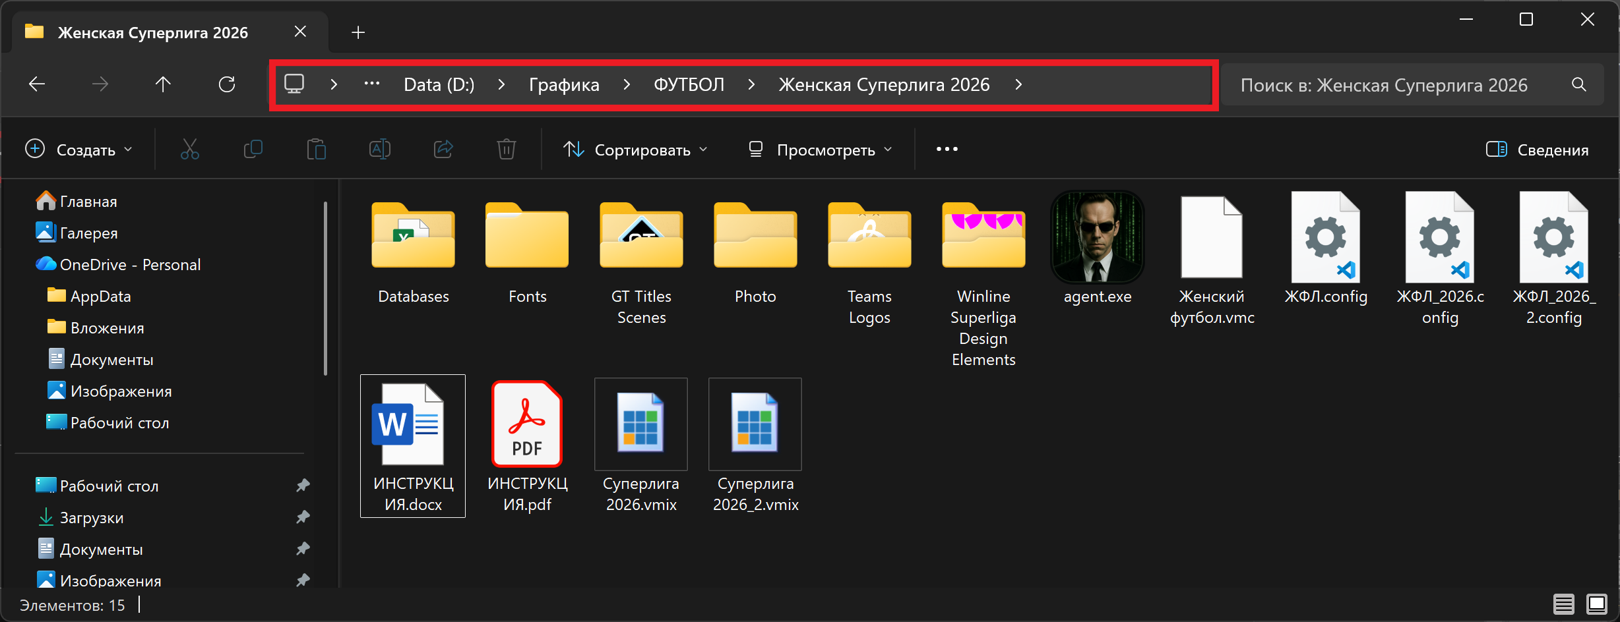Open Рабочий стол under OneDrive
The height and width of the screenshot is (622, 1620).
(109, 422)
